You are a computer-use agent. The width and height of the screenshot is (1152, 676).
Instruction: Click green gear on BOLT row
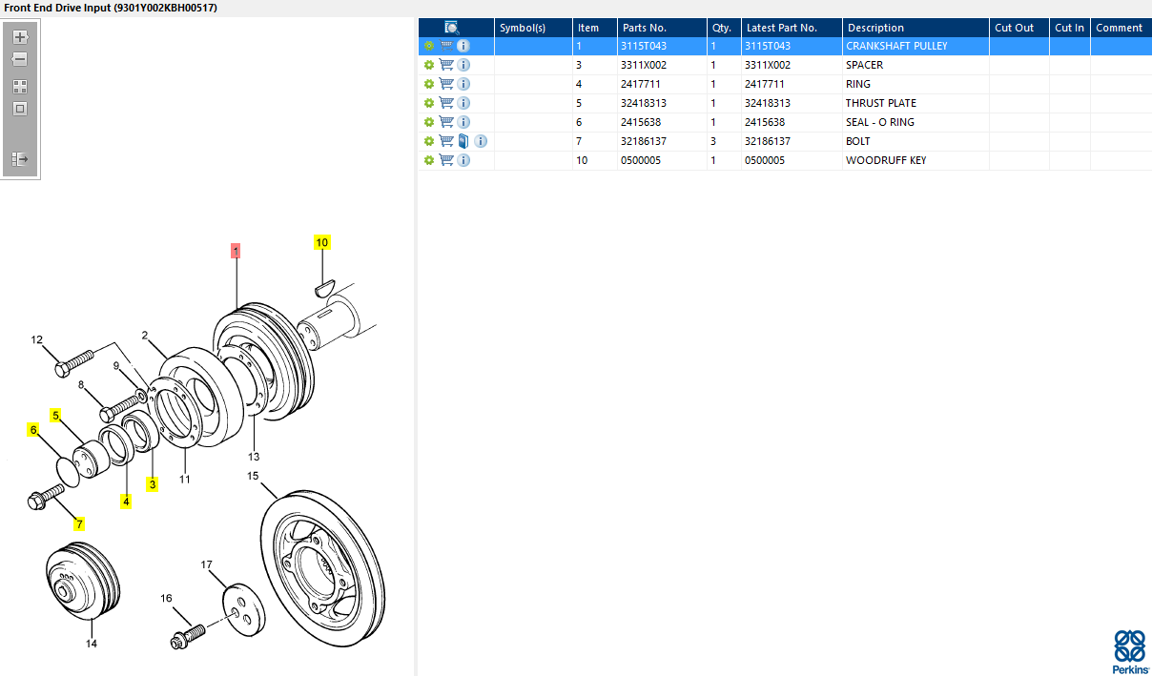pos(429,141)
